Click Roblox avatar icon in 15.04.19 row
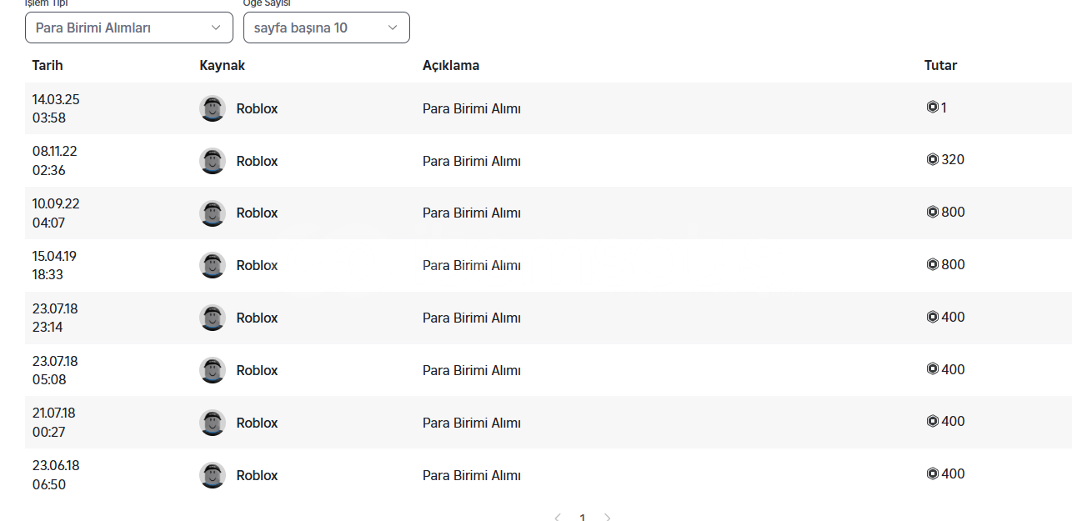Viewport: 1072px width, 521px height. click(x=213, y=265)
